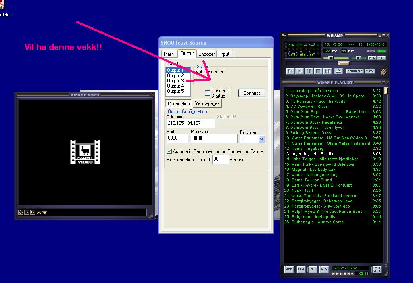Click mini previous-track icon in playlist footer

[x=334, y=273]
